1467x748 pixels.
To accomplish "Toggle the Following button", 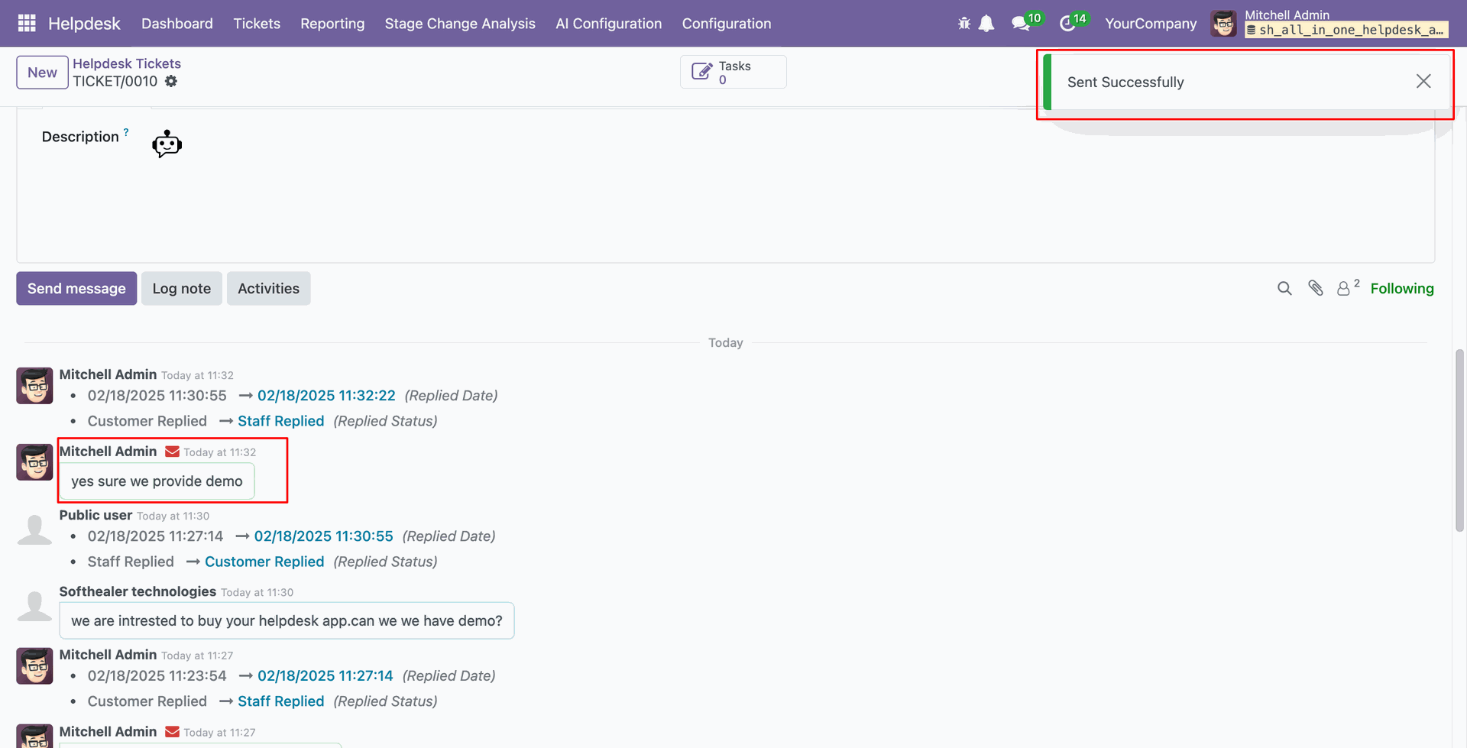I will 1401,288.
